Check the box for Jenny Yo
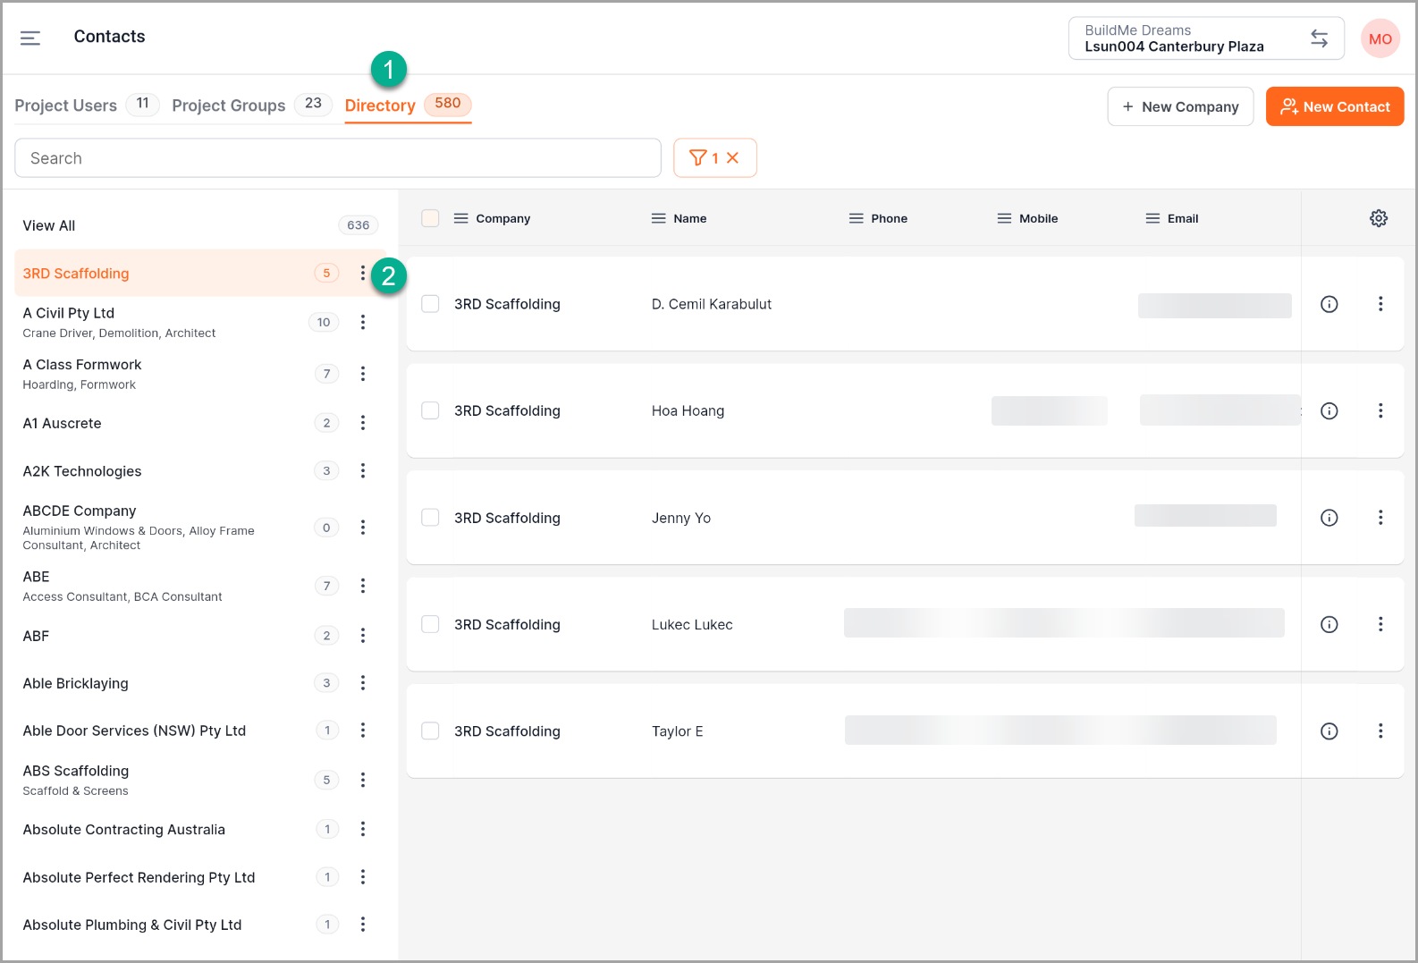Image resolution: width=1418 pixels, height=963 pixels. 430,518
